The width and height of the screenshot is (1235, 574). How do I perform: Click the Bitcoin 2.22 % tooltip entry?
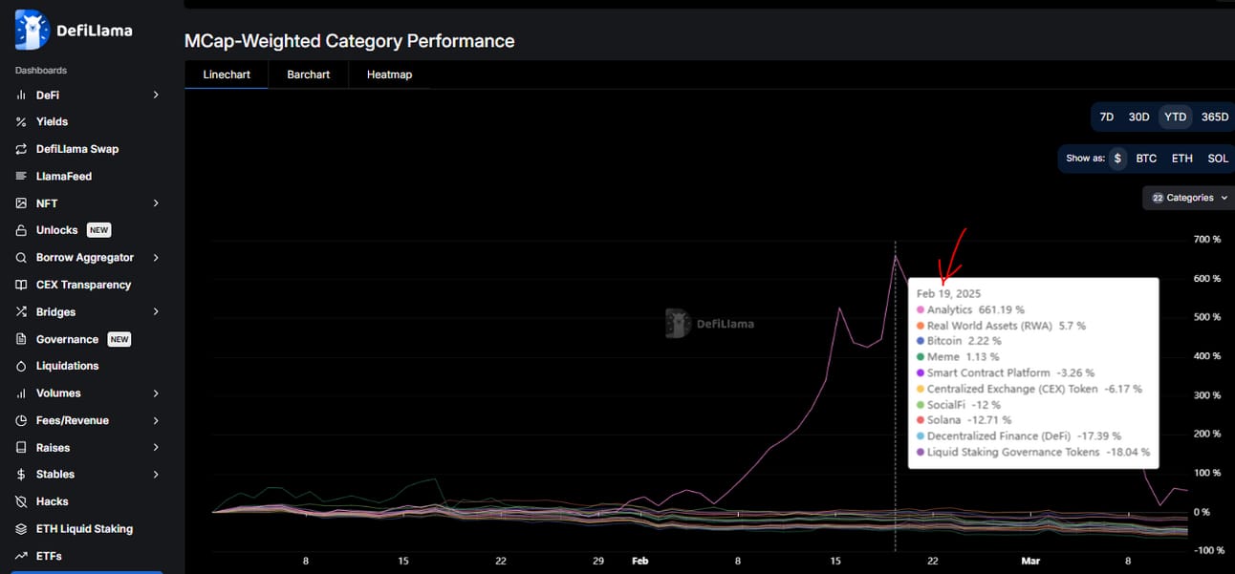[x=959, y=341]
